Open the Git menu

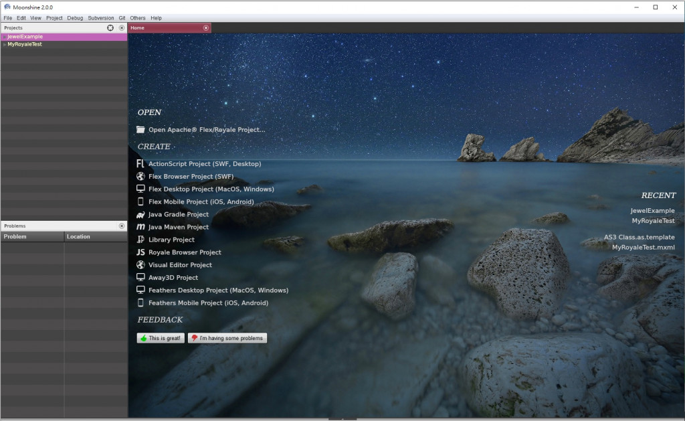(x=122, y=18)
